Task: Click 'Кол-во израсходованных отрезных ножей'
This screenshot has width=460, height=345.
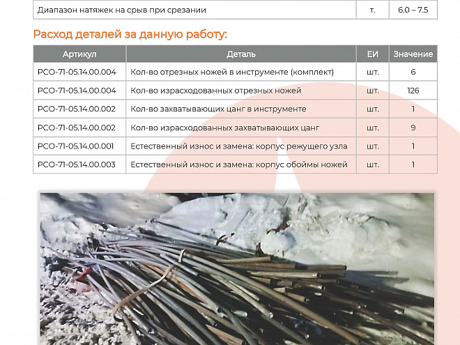Action: 215,91
